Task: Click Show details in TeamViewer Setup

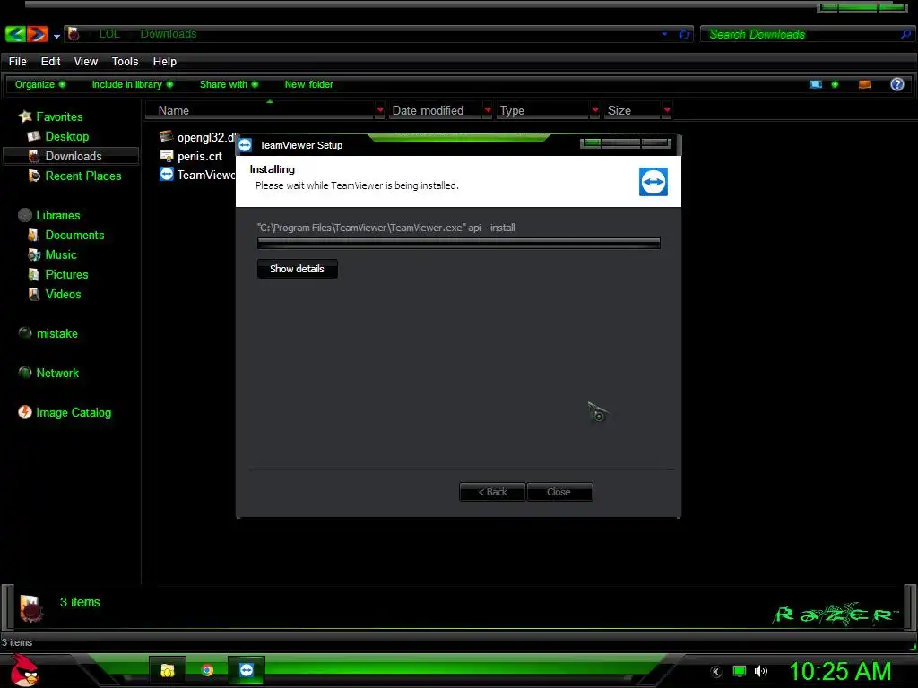Action: point(297,269)
